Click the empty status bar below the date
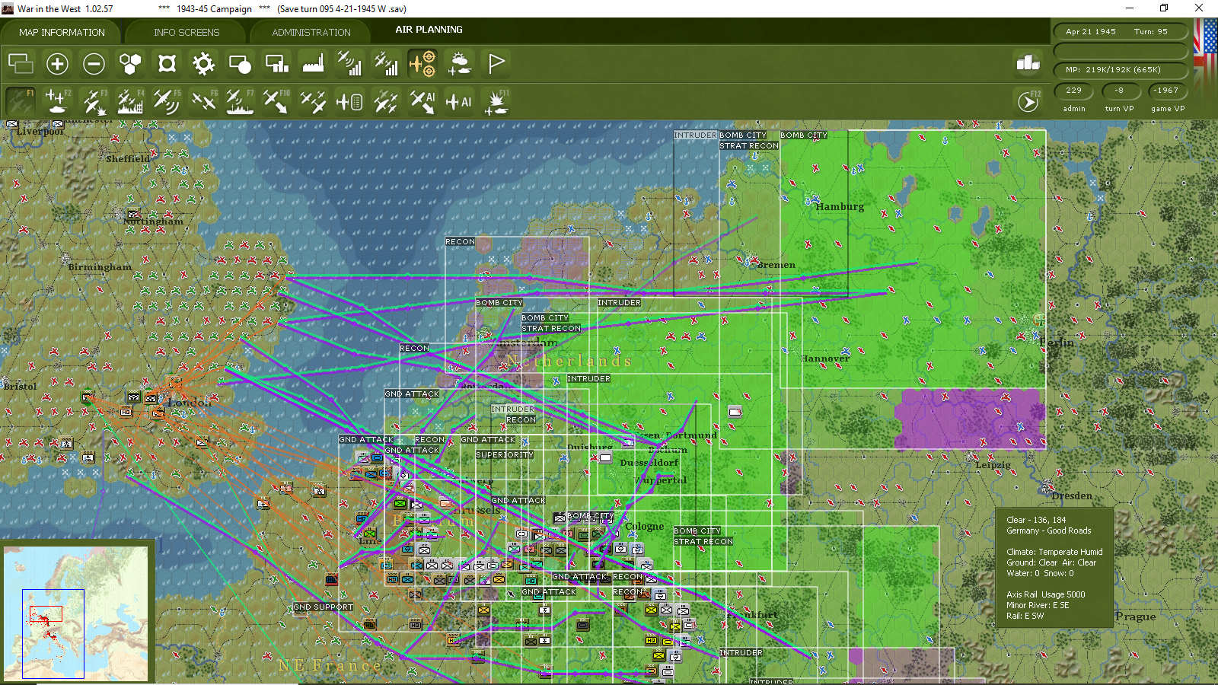 tap(1121, 51)
